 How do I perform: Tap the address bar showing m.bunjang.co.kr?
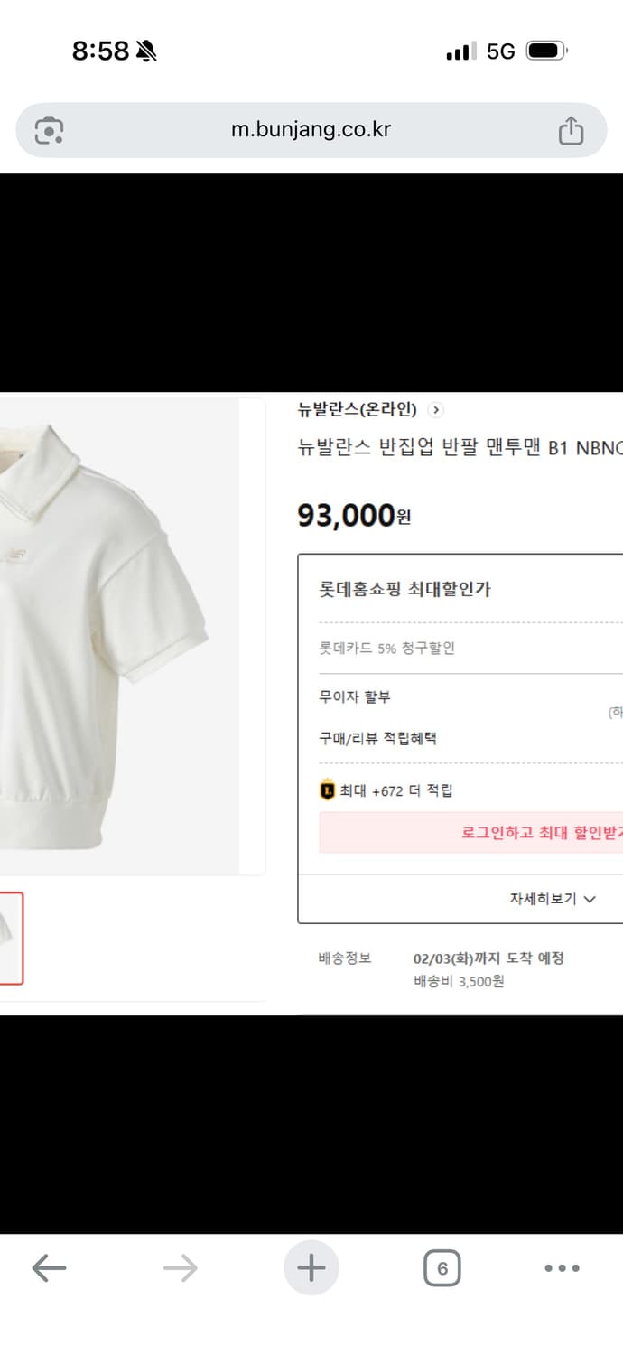[x=311, y=129]
